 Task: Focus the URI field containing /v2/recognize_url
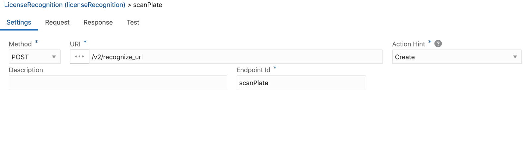tap(236, 57)
